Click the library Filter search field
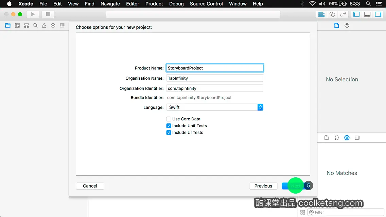The image size is (386, 217). 346,212
